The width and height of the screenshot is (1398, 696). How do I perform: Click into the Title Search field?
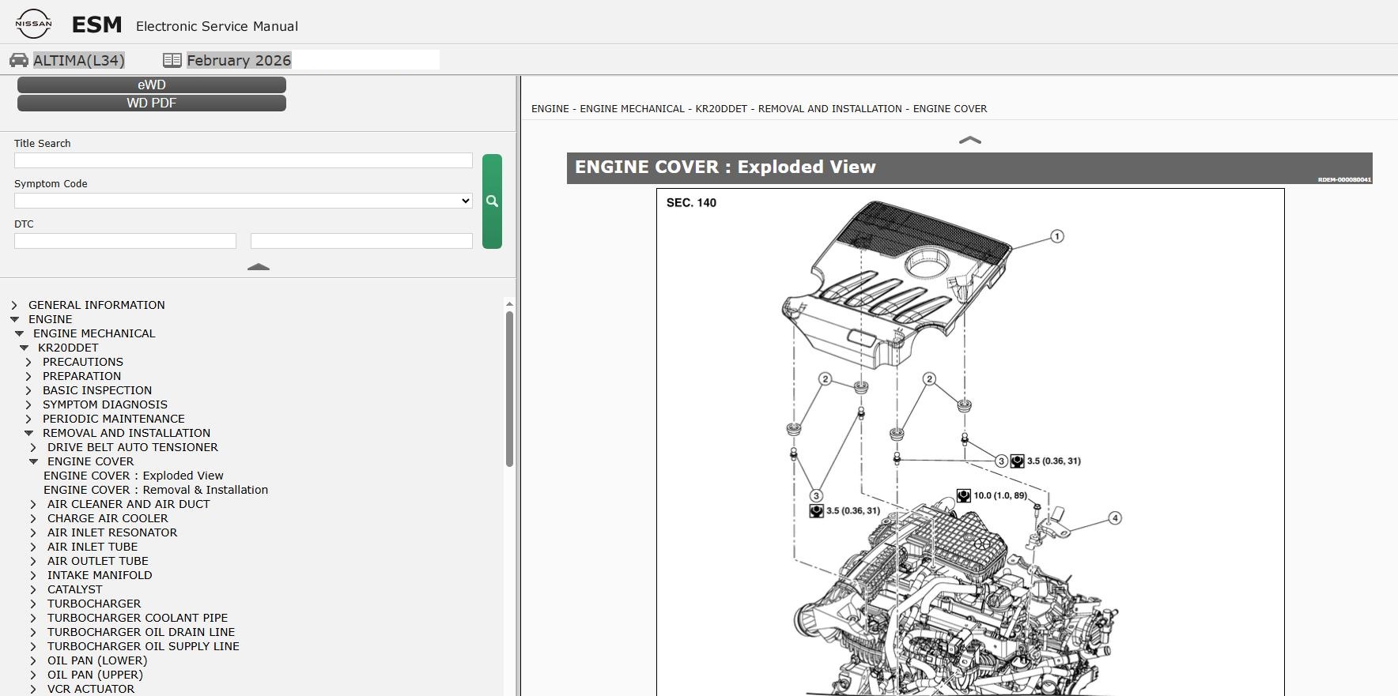244,160
